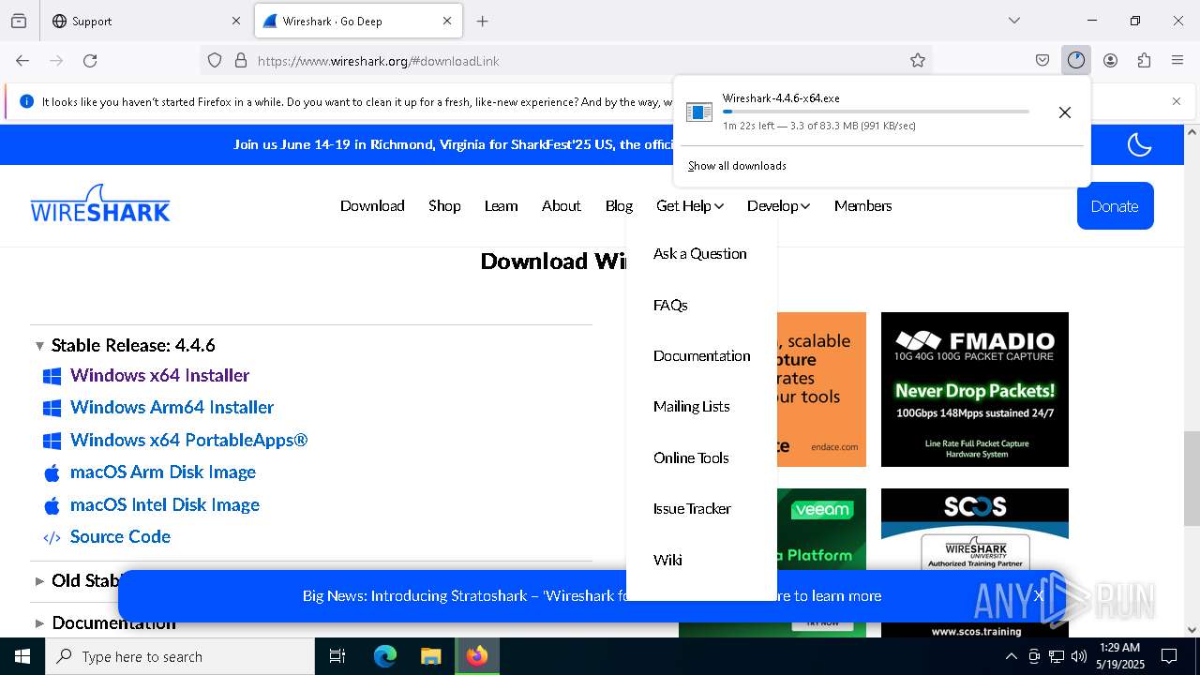Viewport: 1200px width, 675px height.
Task: Click the volume speaker tray icon
Action: 1078,656
